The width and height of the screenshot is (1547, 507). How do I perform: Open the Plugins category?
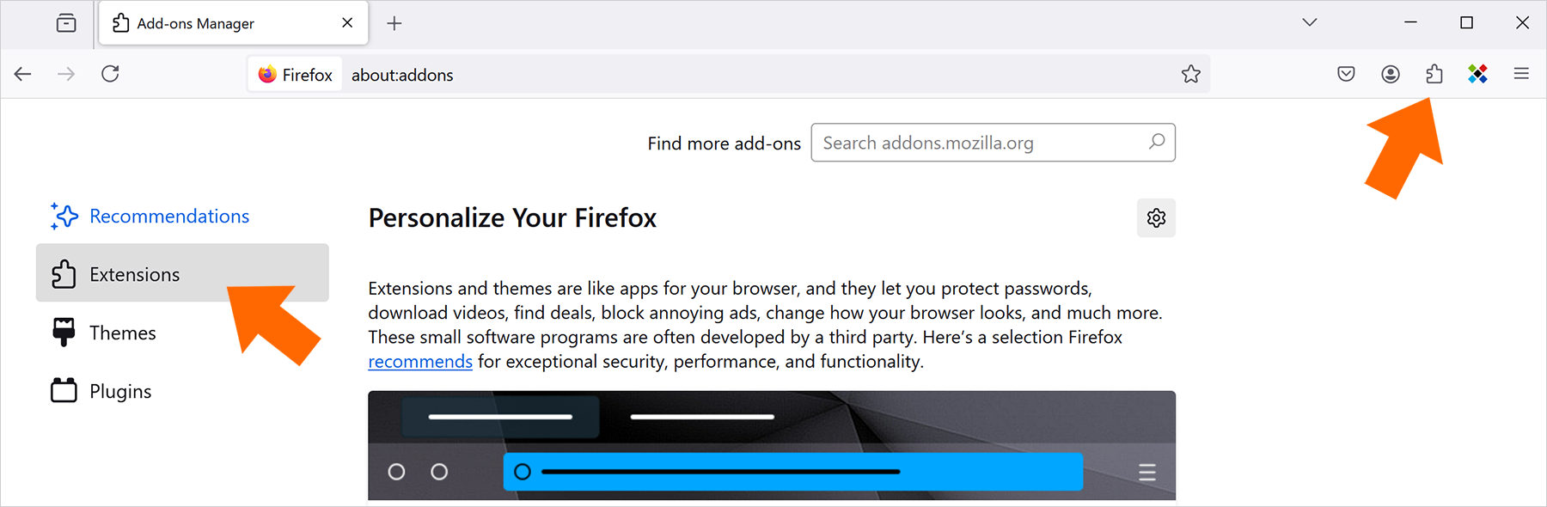point(101,391)
